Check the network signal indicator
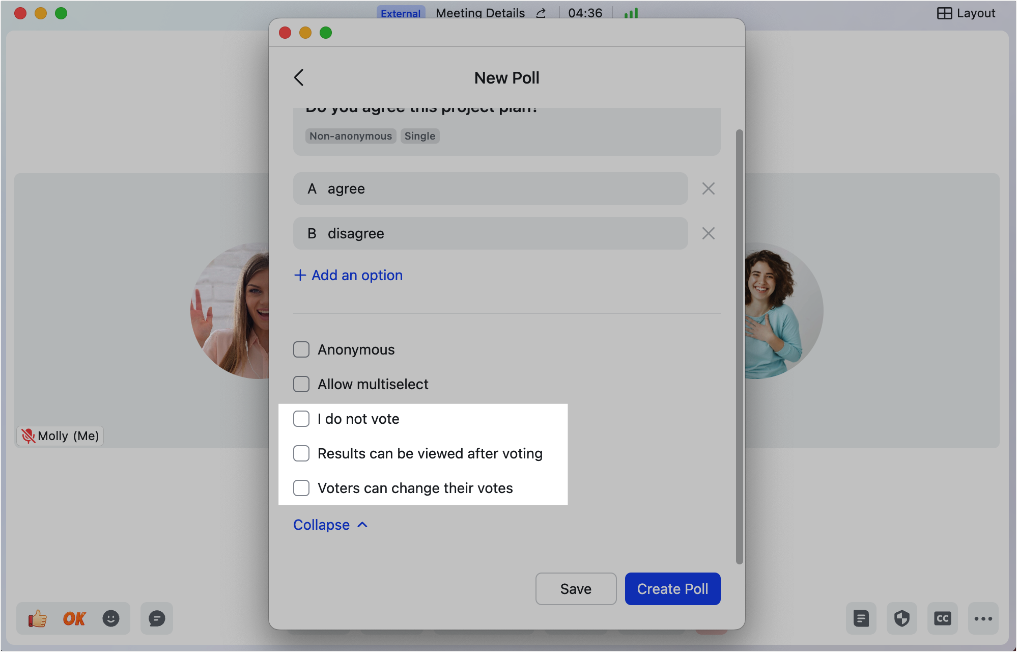Screen dimensions: 1017x652 631,13
